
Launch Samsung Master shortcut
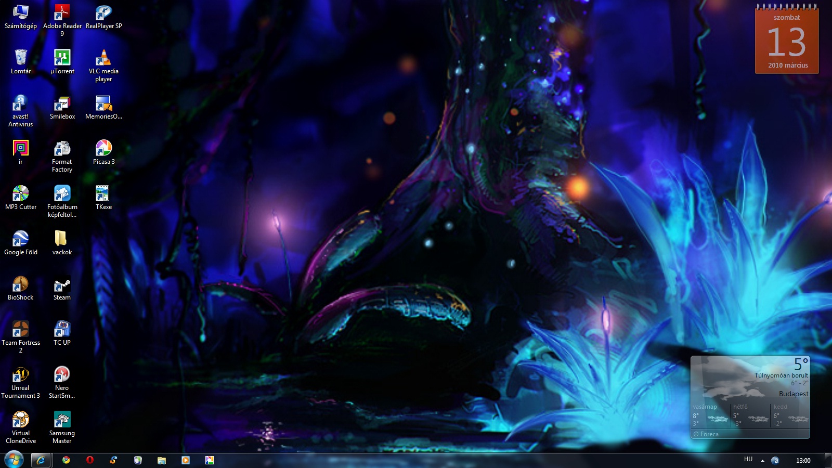coord(62,427)
